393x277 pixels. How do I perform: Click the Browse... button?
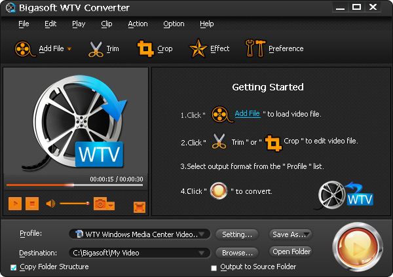tap(237, 253)
